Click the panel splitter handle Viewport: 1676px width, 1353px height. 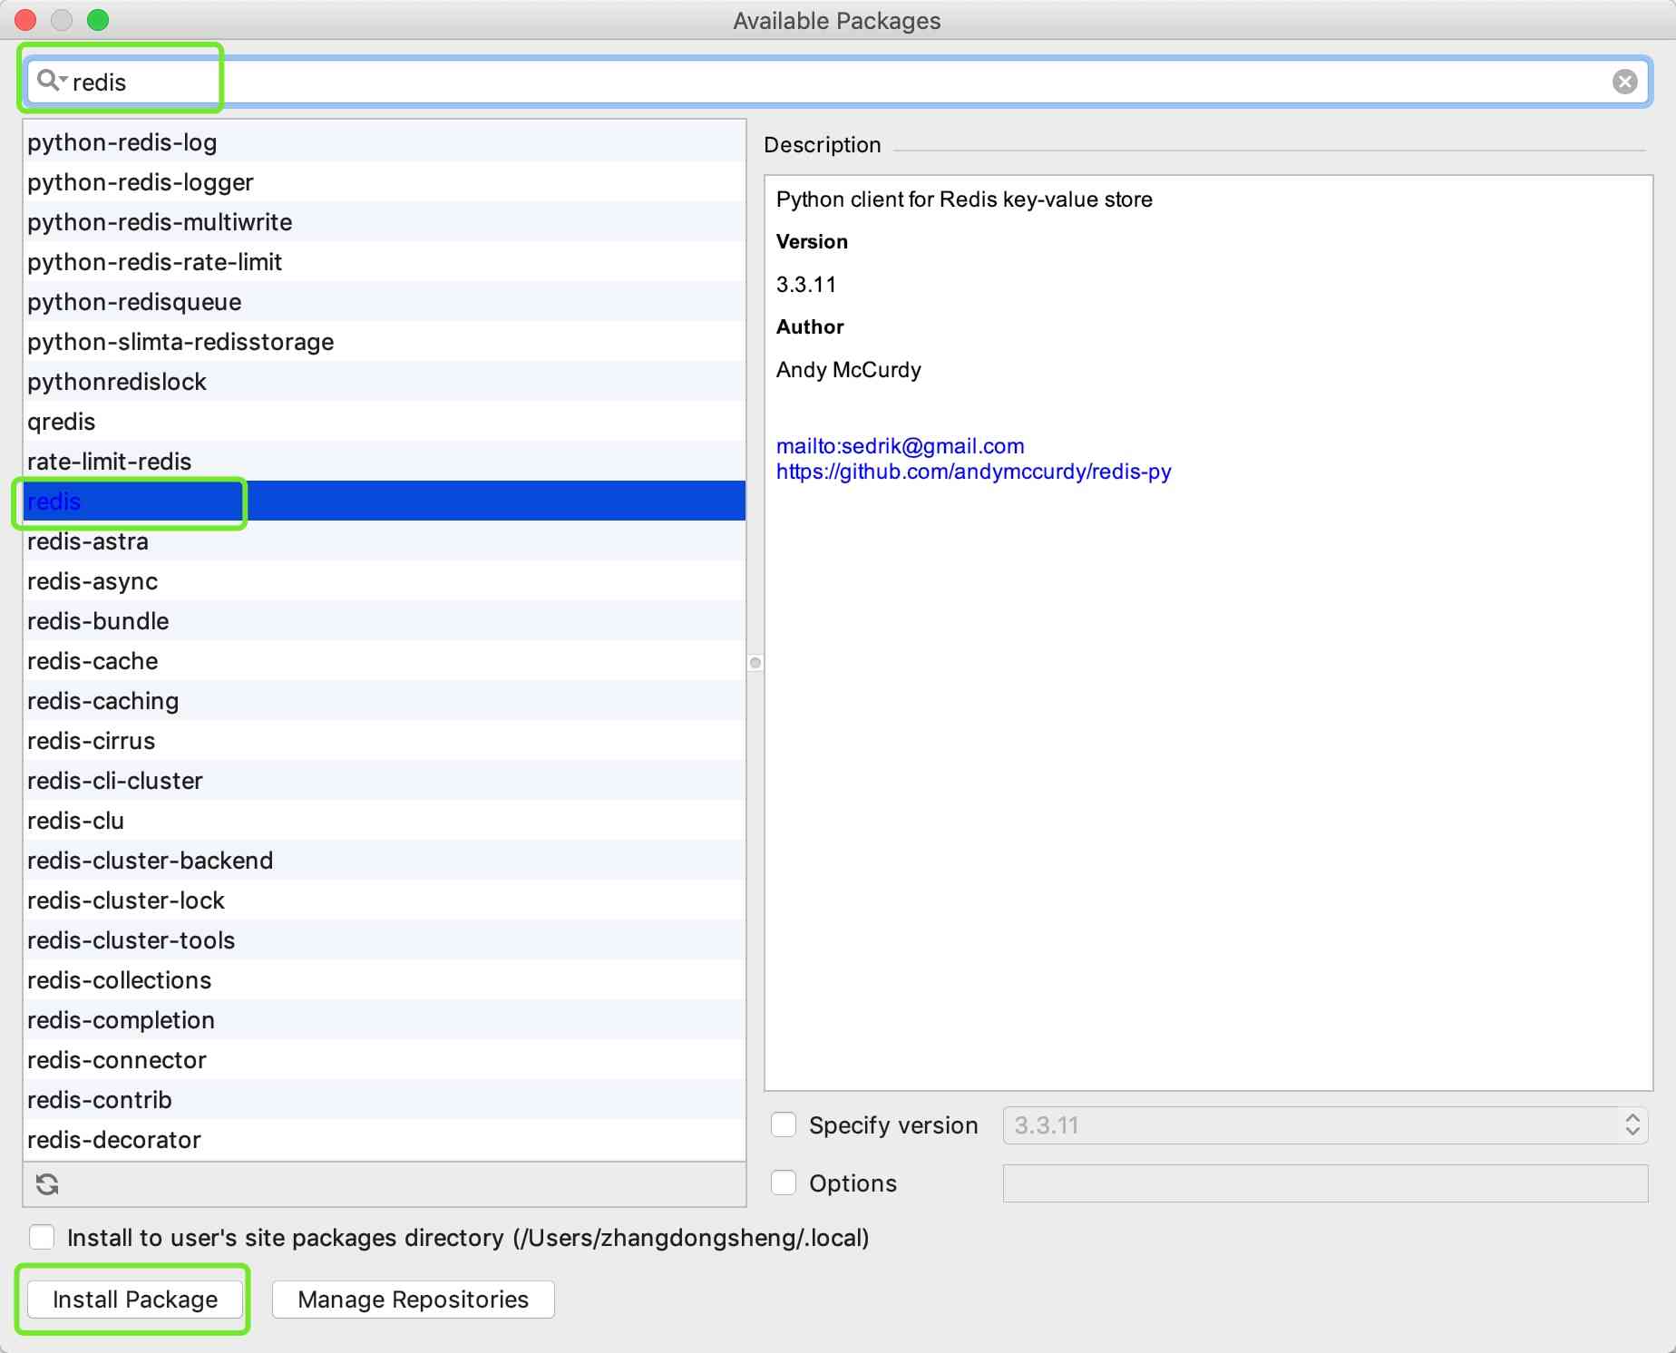point(755,663)
